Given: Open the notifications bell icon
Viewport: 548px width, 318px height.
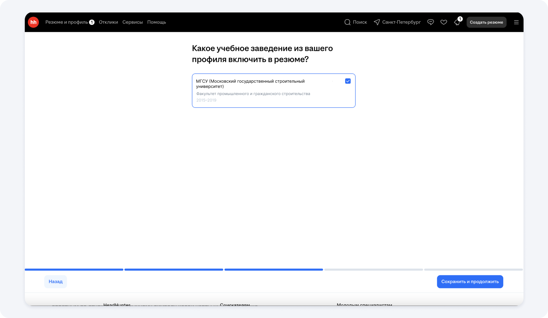Looking at the screenshot, I should pyautogui.click(x=457, y=22).
